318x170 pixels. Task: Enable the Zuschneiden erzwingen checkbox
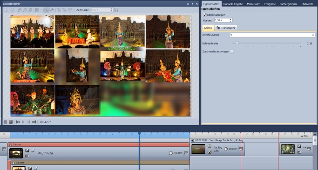[232, 51]
